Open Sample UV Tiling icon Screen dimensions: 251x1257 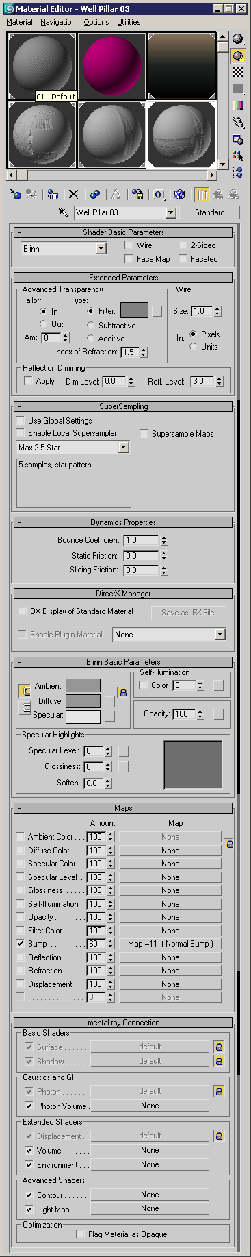click(x=238, y=88)
